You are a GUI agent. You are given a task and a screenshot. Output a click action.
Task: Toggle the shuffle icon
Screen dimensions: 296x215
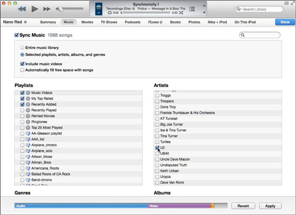click(181, 13)
